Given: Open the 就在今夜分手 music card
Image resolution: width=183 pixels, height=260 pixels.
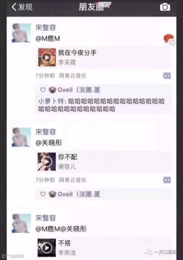Looking at the screenshot, I should [x=104, y=57].
